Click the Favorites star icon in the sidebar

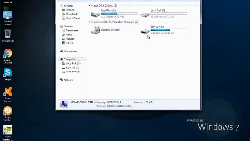(61, 6)
